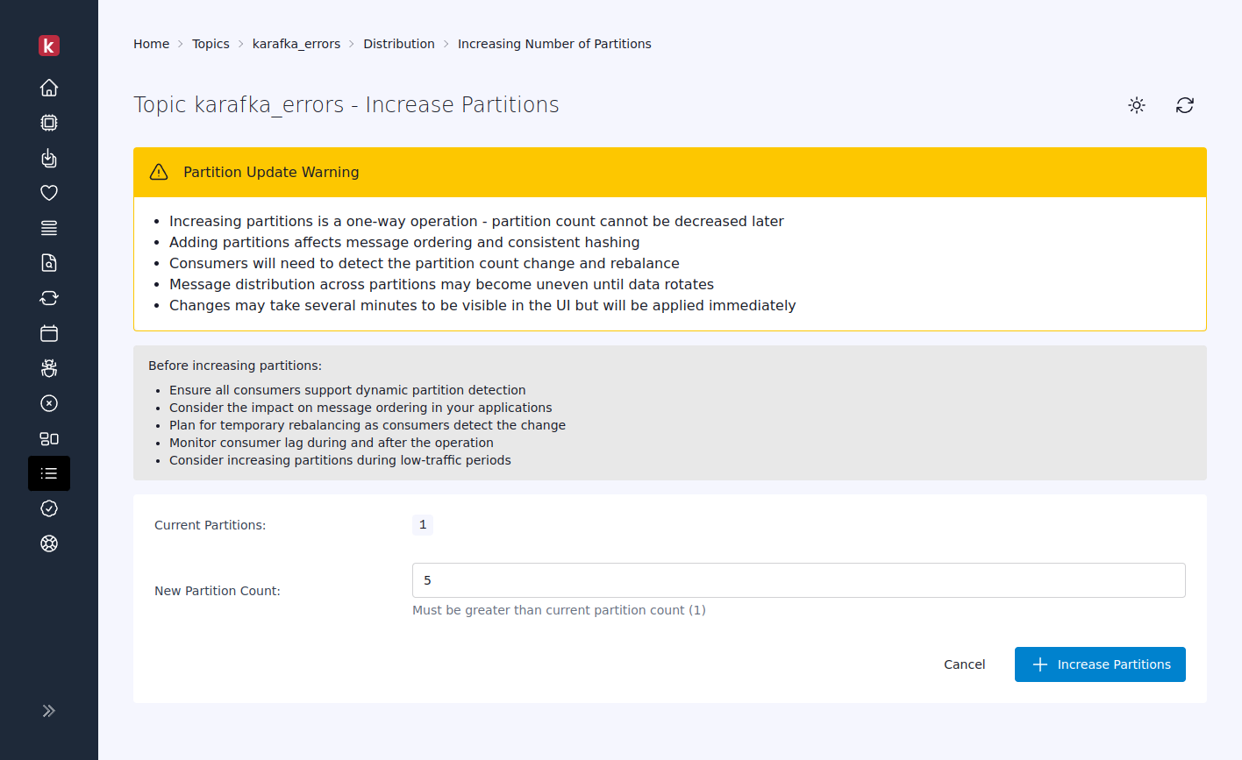View the Errors page via bug icon
This screenshot has height=760, width=1242.
[x=49, y=368]
